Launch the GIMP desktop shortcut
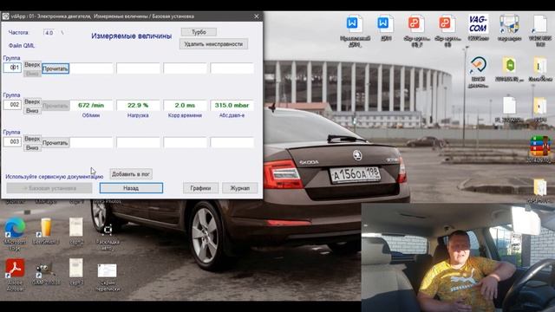 pos(46,272)
